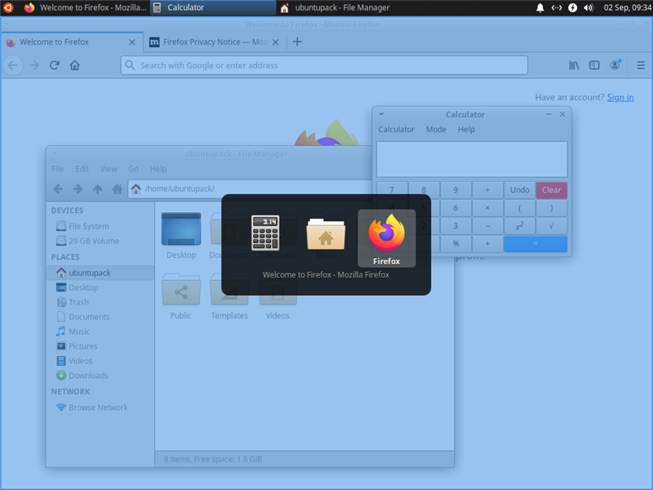Open a new Firefox tab
The height and width of the screenshot is (490, 653).
pos(297,42)
